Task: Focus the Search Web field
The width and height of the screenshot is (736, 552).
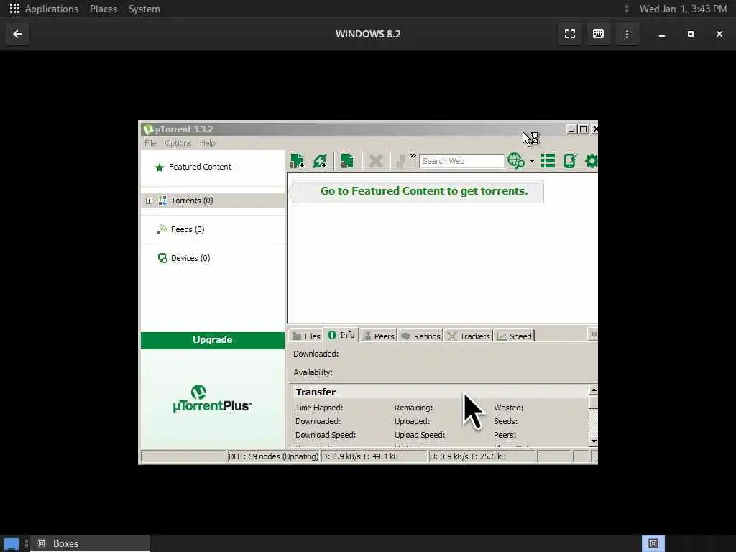Action: coord(461,161)
